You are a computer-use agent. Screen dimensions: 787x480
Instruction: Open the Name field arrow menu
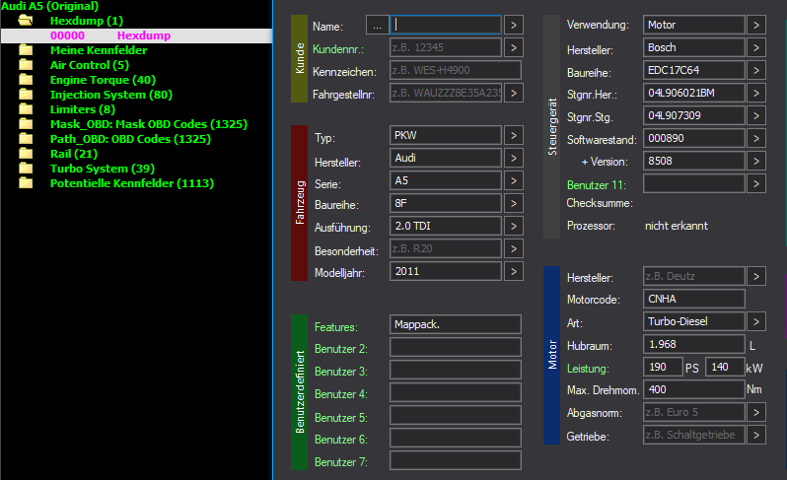point(514,25)
